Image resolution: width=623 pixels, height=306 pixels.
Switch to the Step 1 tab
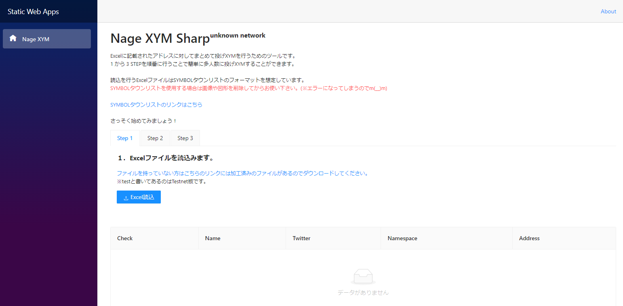point(125,138)
